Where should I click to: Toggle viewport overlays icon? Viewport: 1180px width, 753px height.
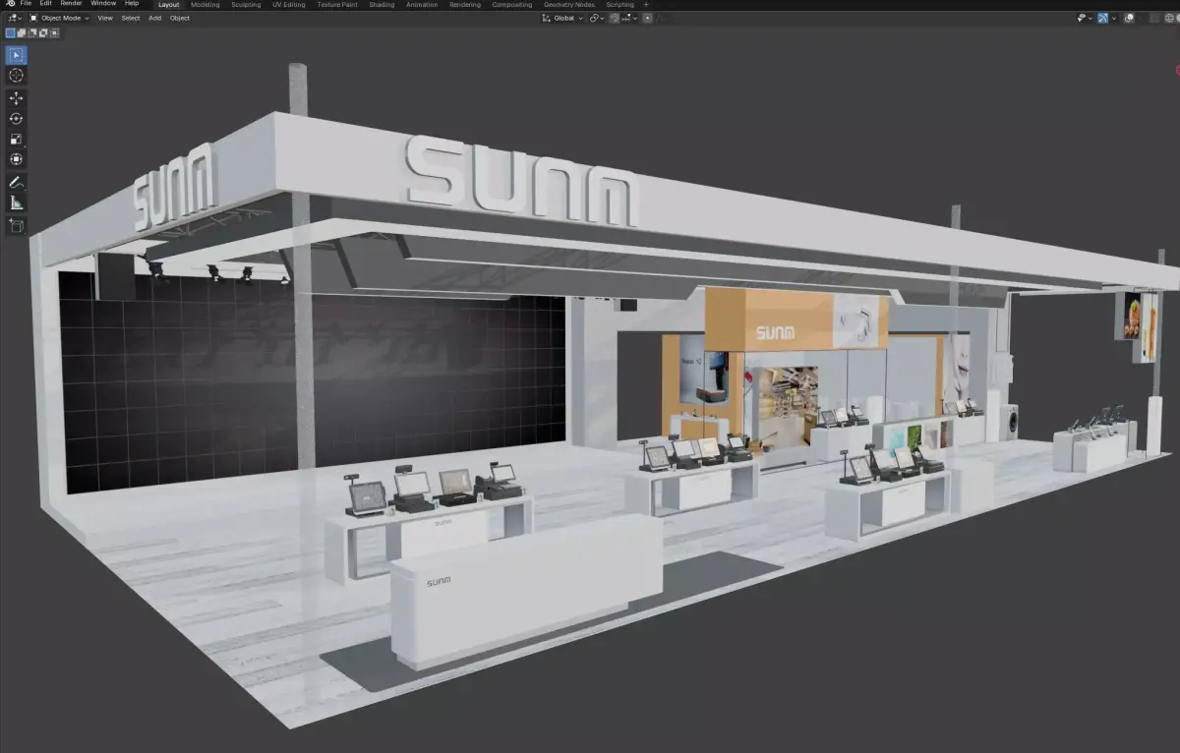[x=1129, y=18]
